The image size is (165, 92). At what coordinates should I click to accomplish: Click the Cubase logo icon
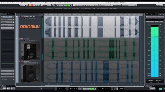[1, 3]
